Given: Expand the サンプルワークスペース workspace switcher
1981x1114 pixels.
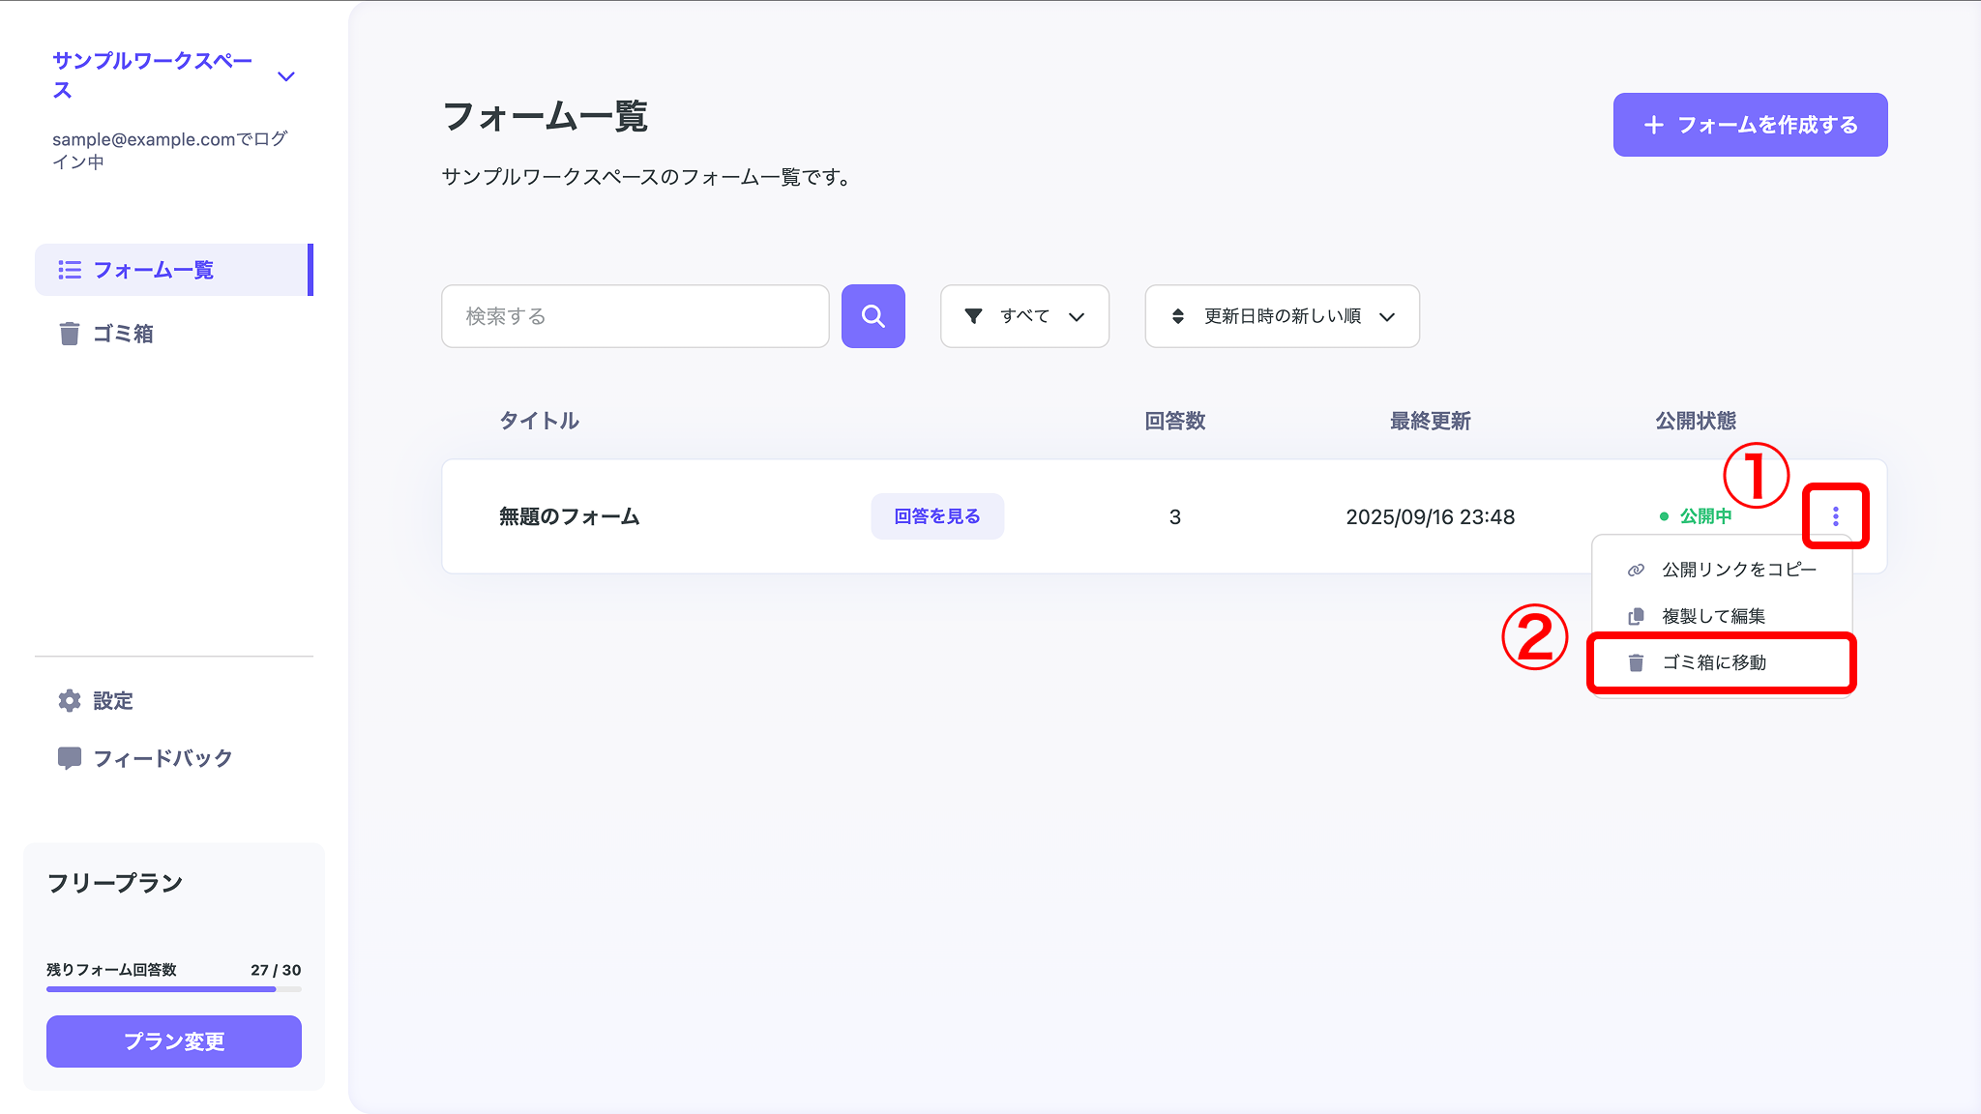Looking at the screenshot, I should click(x=284, y=74).
